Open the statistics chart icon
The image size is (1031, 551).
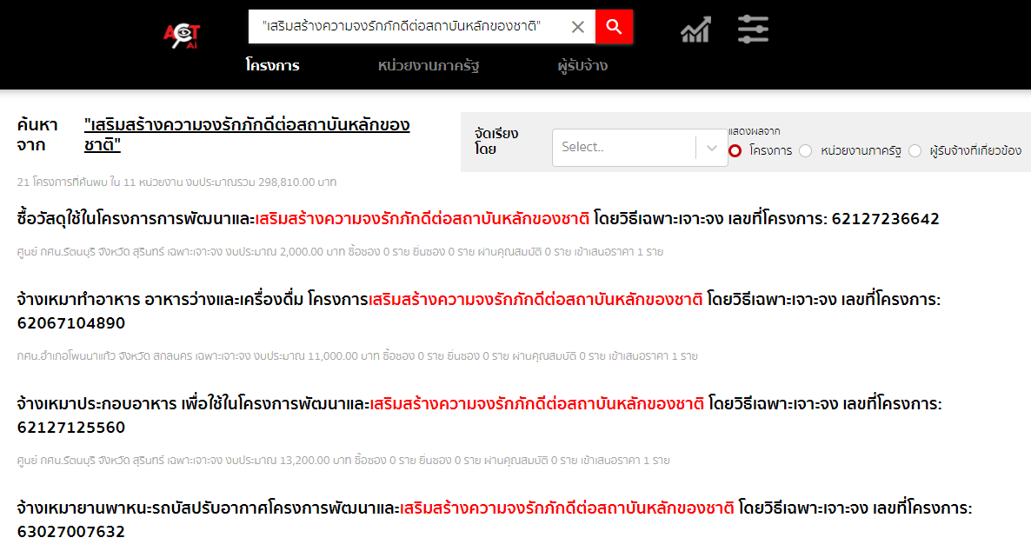pyautogui.click(x=695, y=30)
